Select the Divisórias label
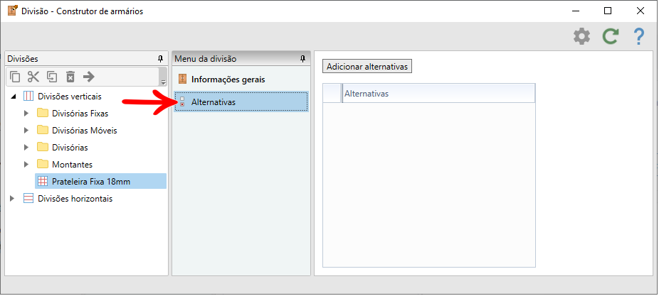Screen dimensions: 664x296 click(x=70, y=148)
